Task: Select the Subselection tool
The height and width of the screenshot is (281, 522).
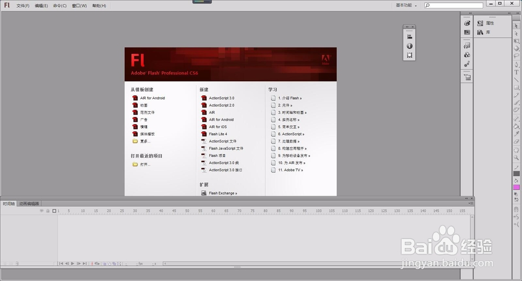Action: click(516, 33)
